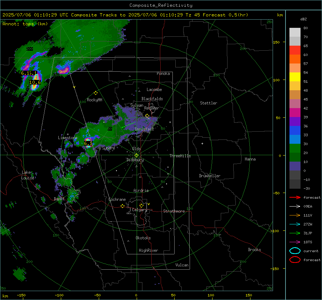This screenshot has height=300, width=322.
Task: Click the Innisfail city label
Action: pyautogui.click(x=144, y=129)
